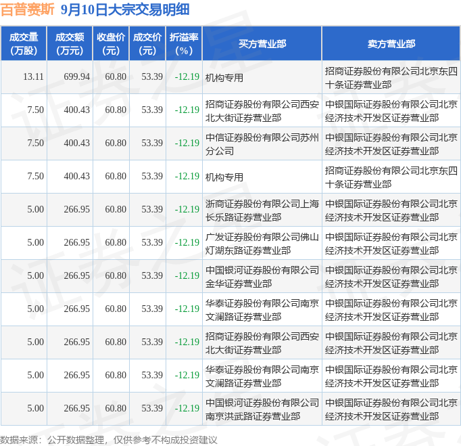Click 266.95 in the 南京洪武路 row
The height and width of the screenshot is (446, 461).
pos(77,408)
